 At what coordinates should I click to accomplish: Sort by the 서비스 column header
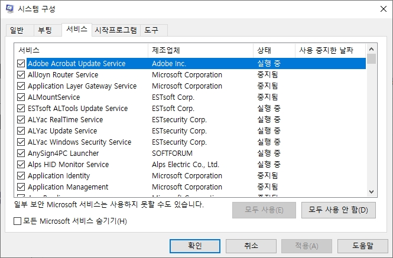click(x=81, y=50)
